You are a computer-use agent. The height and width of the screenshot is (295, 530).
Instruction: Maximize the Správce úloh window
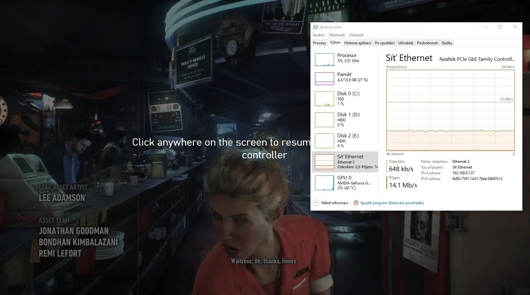500,27
